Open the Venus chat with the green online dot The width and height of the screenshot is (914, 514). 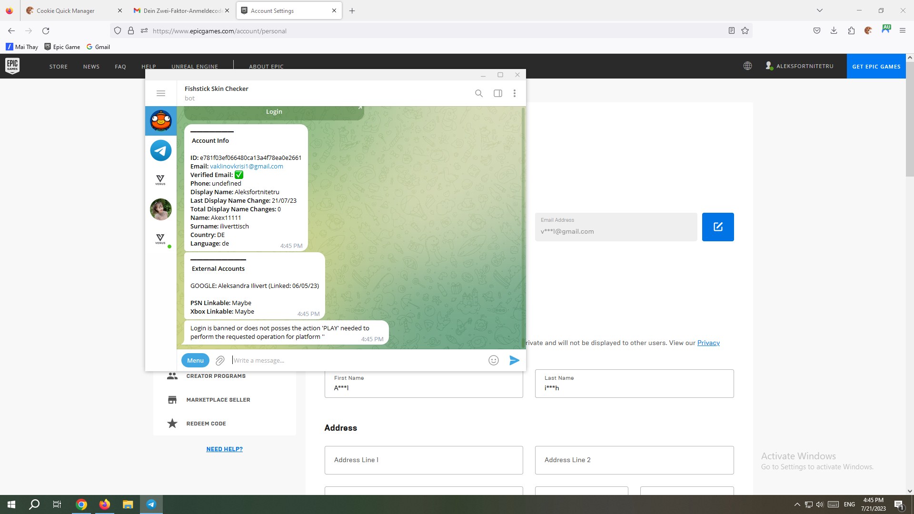click(x=161, y=239)
